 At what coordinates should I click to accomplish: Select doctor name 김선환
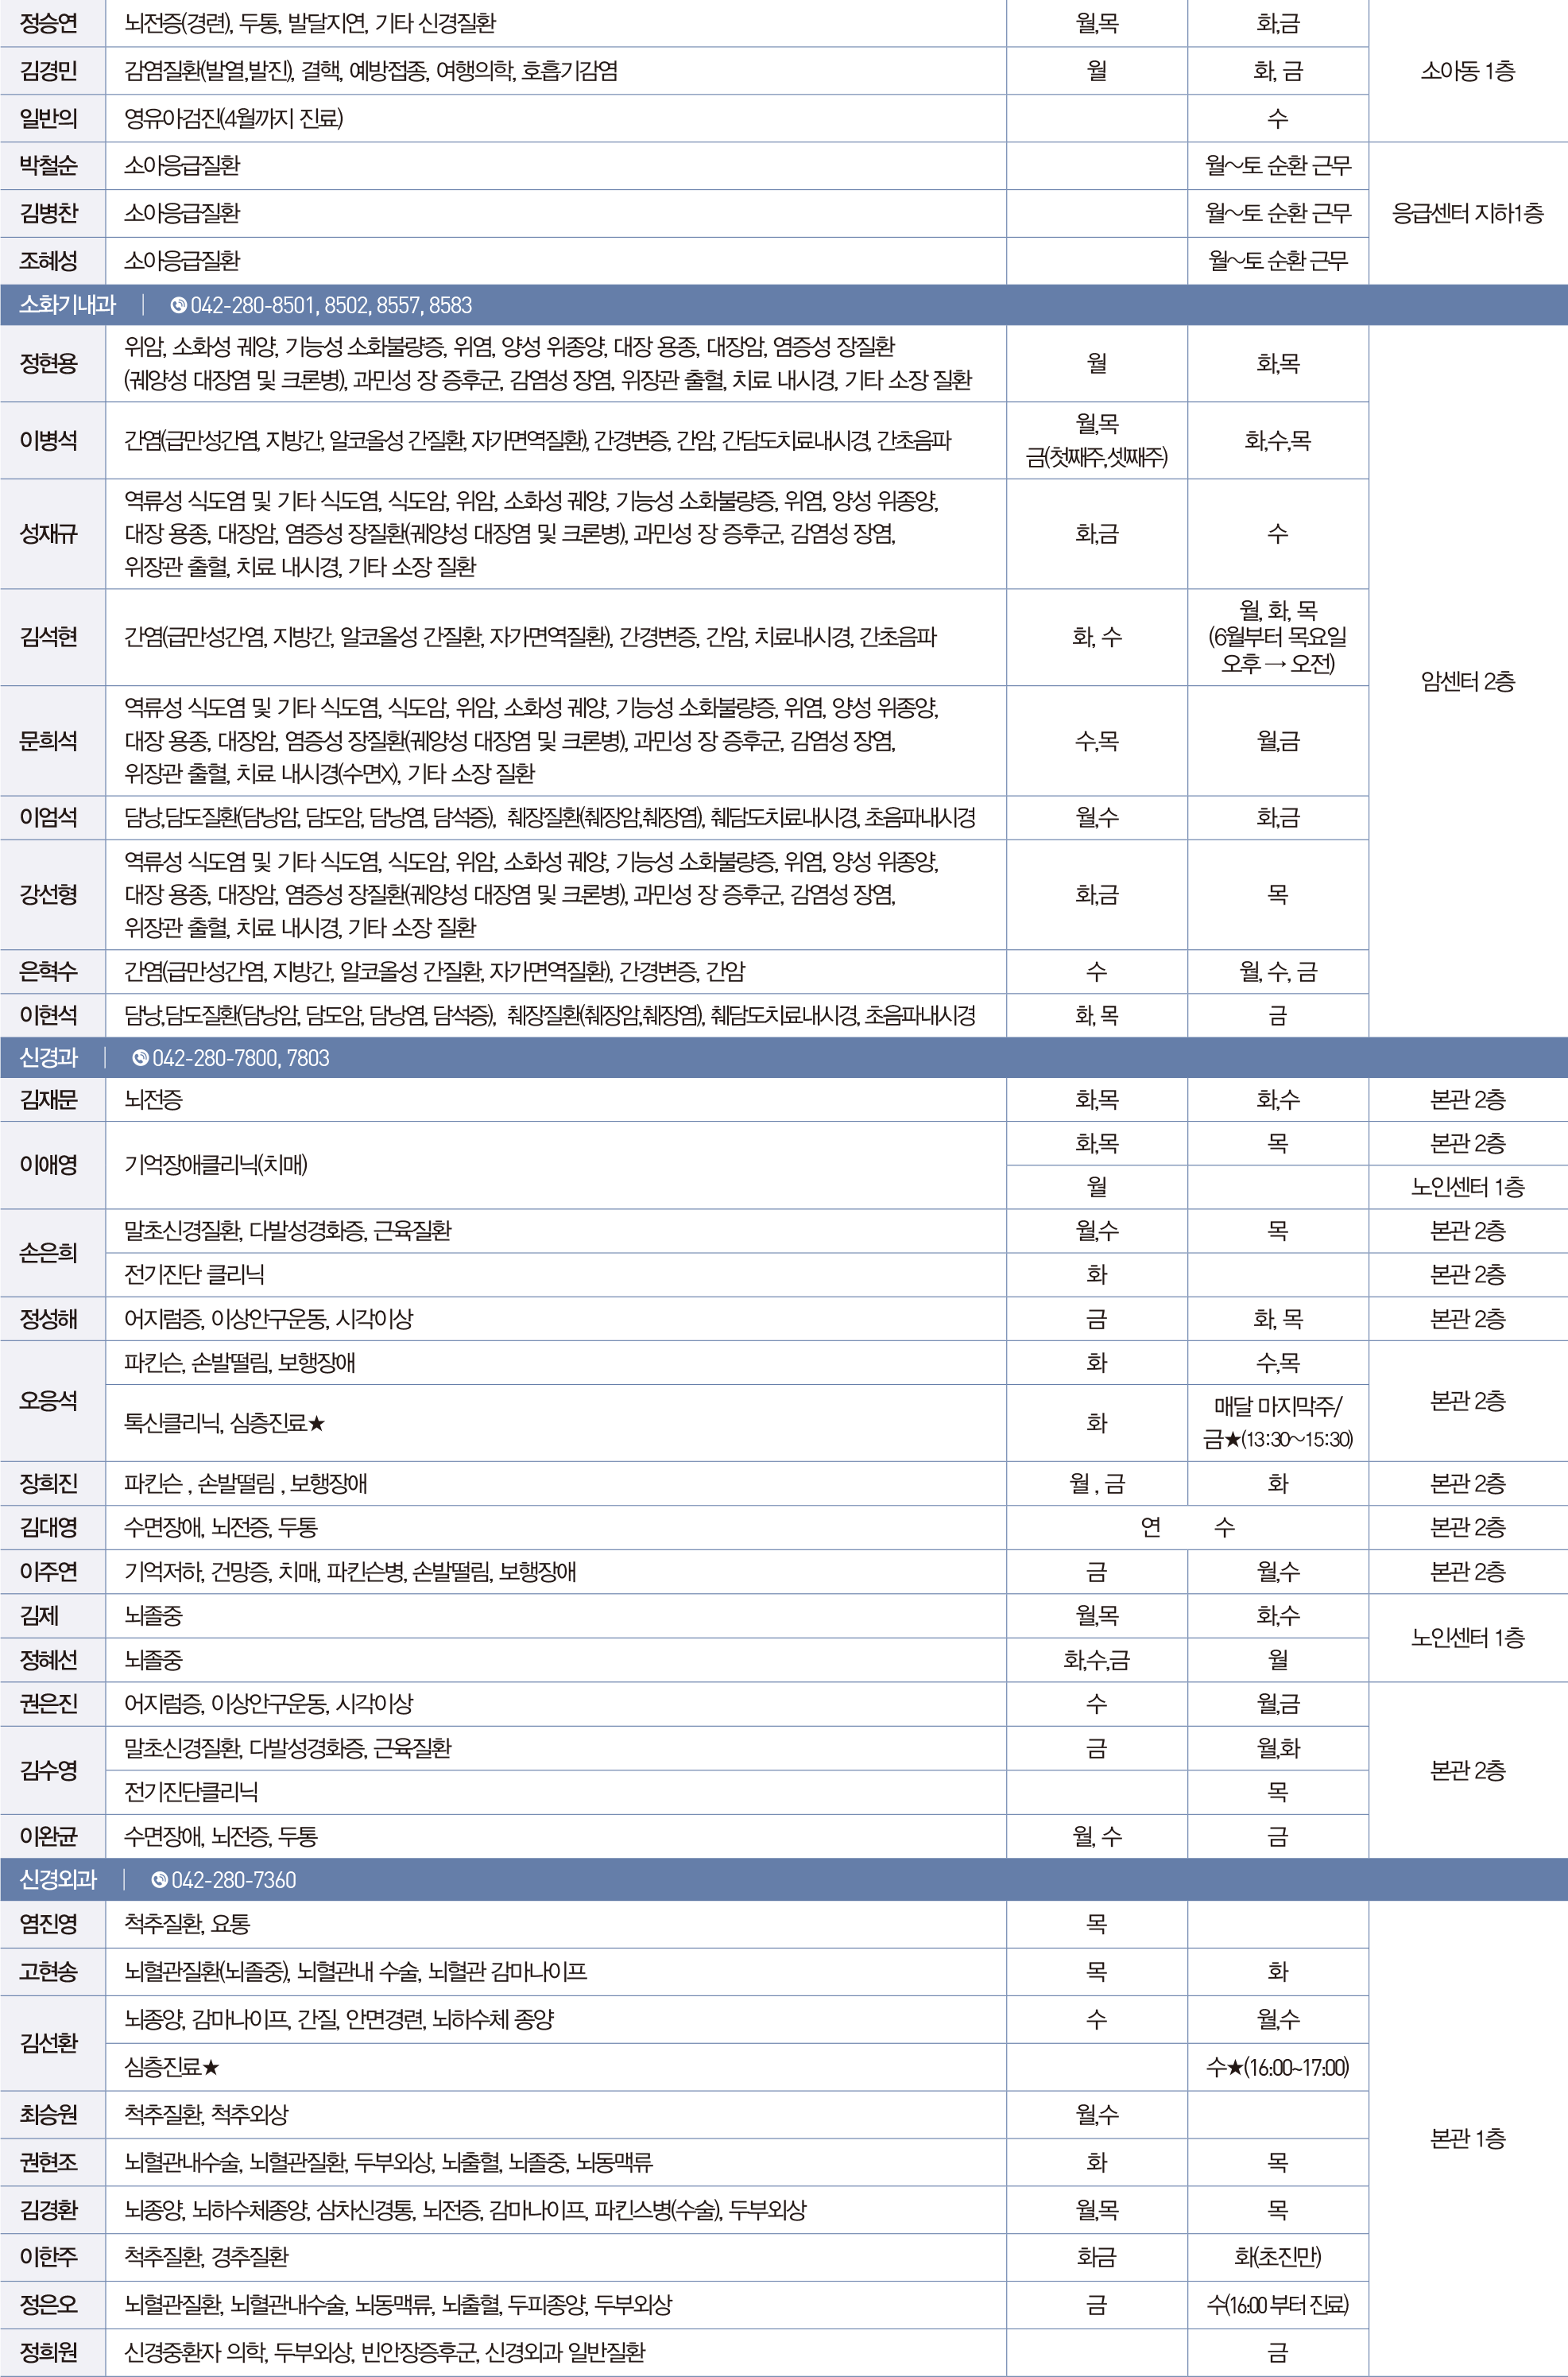(x=49, y=2042)
